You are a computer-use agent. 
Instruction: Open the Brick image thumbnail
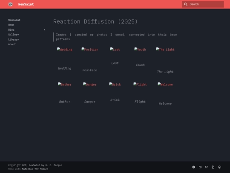115,85
